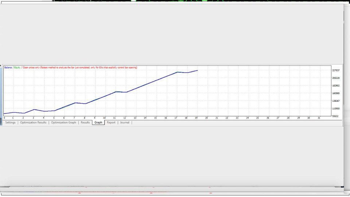Select the Results tab
The width and height of the screenshot is (350, 197).
pos(85,122)
